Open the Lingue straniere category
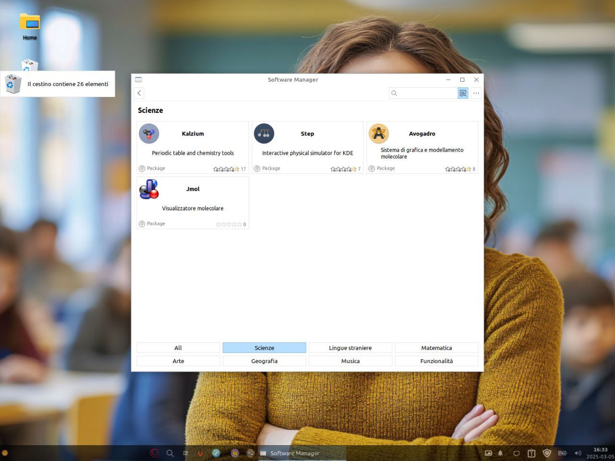This screenshot has height=461, width=615. (x=350, y=348)
